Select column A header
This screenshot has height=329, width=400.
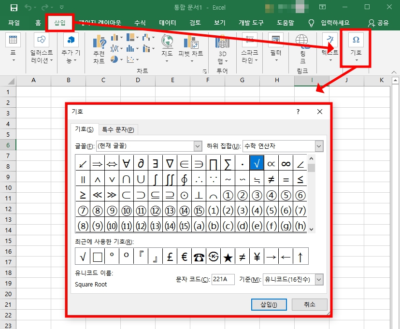pos(33,80)
